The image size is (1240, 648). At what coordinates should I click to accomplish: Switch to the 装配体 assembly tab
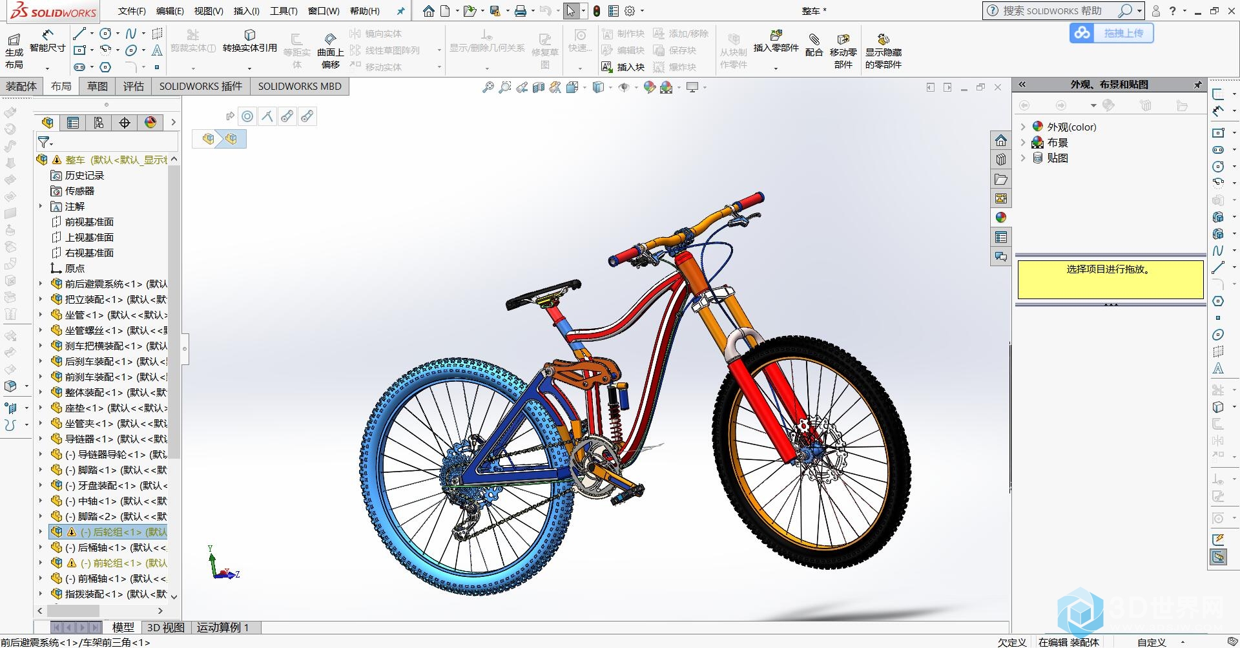(21, 87)
